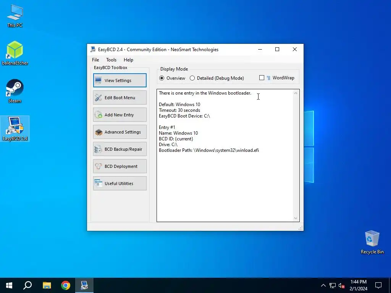Image resolution: width=391 pixels, height=293 pixels.
Task: Open the Help menu
Action: [128, 60]
